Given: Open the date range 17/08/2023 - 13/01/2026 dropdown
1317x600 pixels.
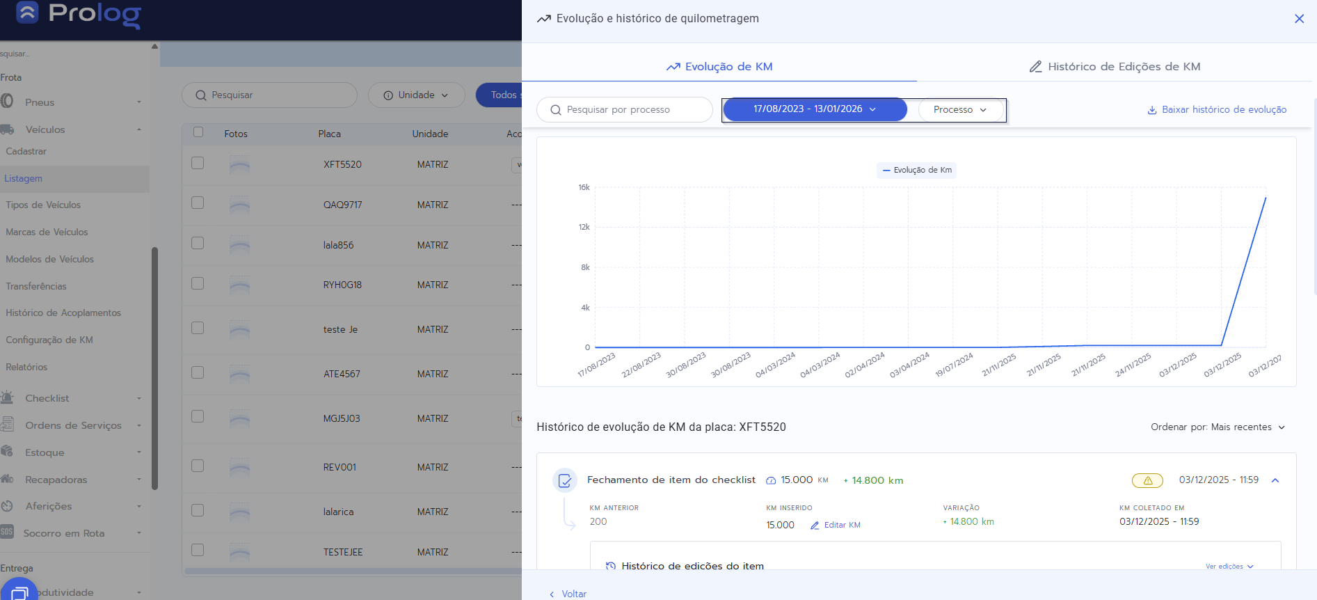Looking at the screenshot, I should coord(814,109).
